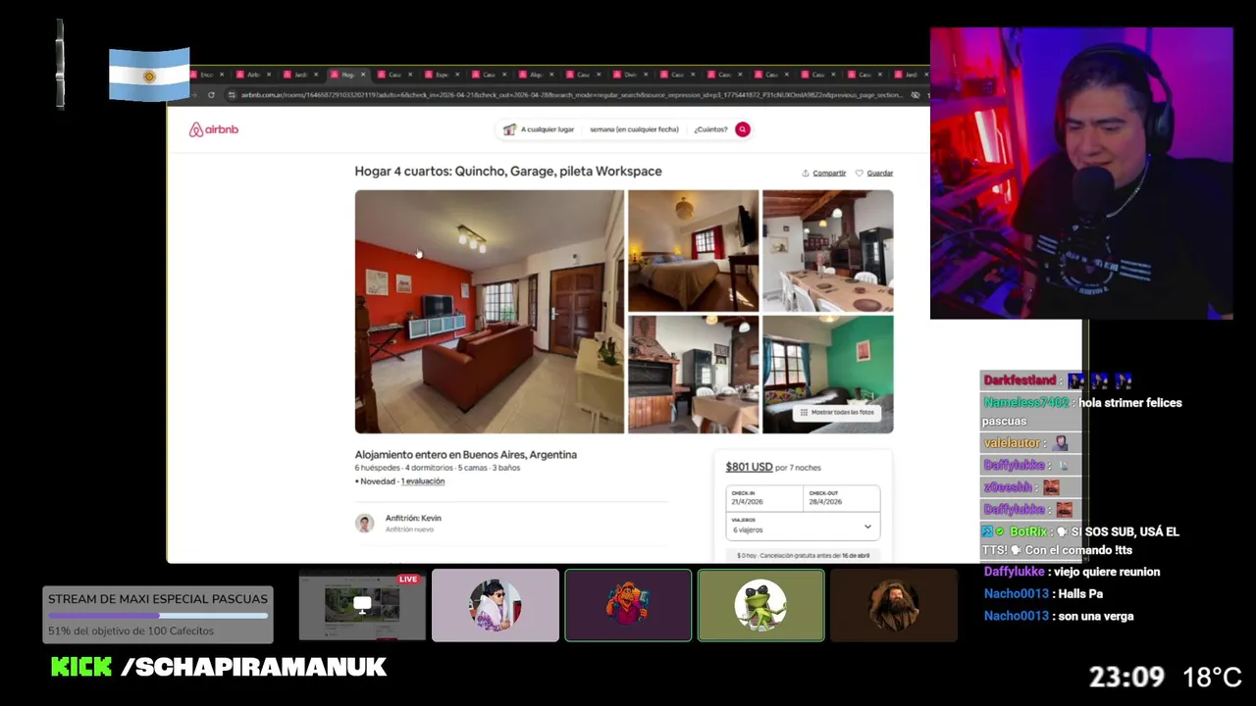This screenshot has width=1256, height=706.
Task: Click the $801 USD price link
Action: [749, 467]
